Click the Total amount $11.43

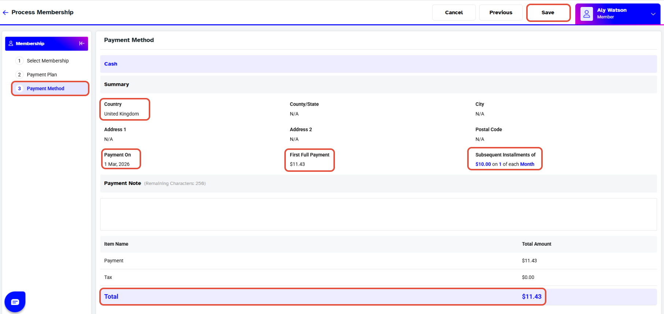(x=531, y=296)
